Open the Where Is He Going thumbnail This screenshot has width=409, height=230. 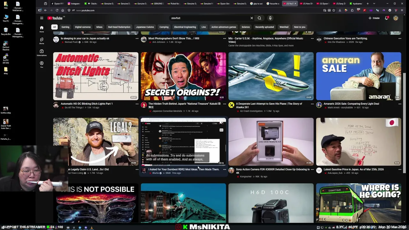click(x=359, y=203)
